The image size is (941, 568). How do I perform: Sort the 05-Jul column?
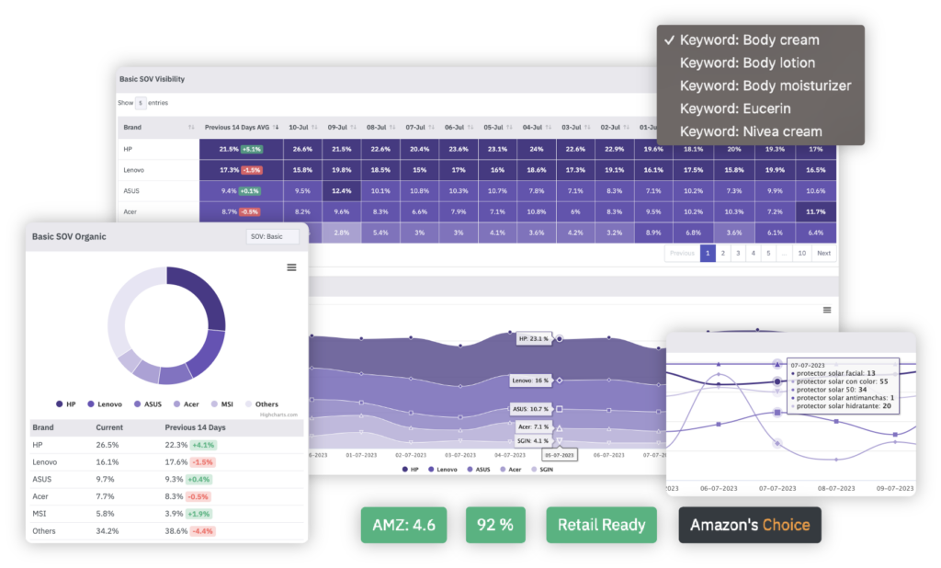pyautogui.click(x=509, y=127)
